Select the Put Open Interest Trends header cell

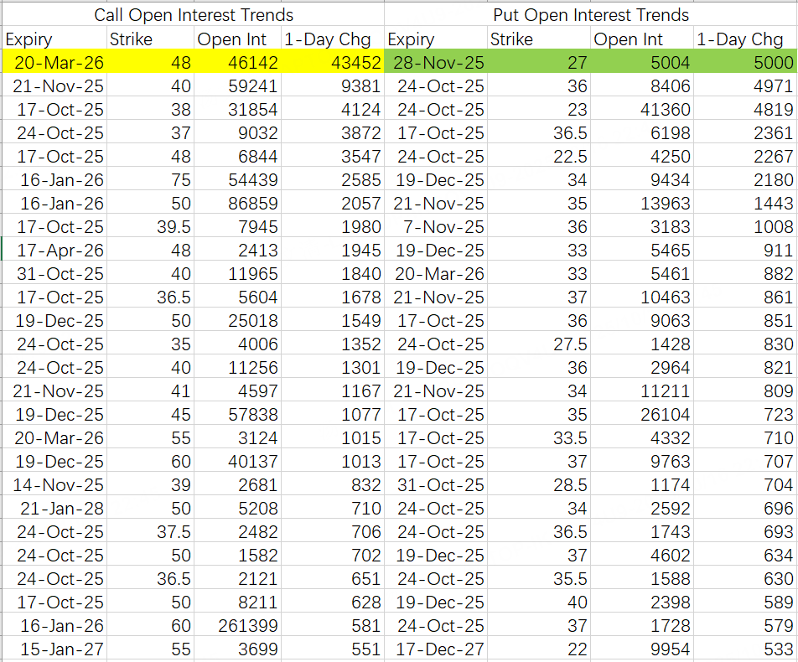(591, 15)
